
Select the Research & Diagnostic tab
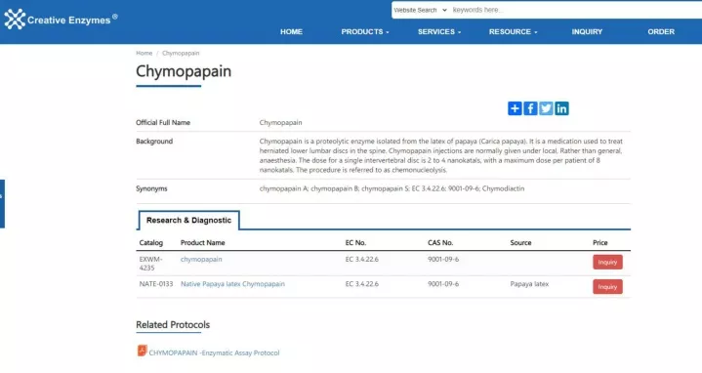coord(188,221)
